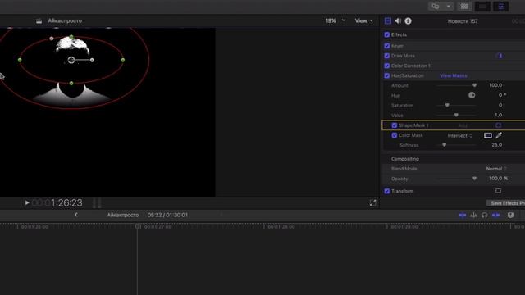
Task: Click the Новости 157 clip title
Action: [463, 21]
